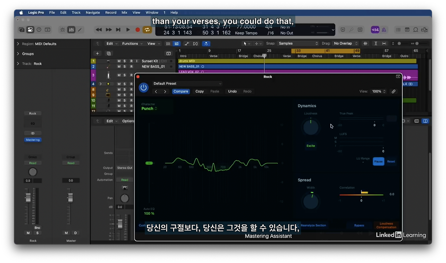Viewport: 446px width, 263px height.
Task: Toggle the Inspector button in control bar
Action: tap(30, 30)
